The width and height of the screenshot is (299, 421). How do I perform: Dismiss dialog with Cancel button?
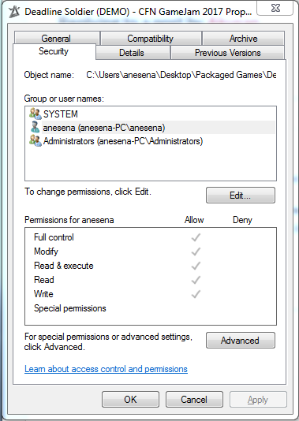pyautogui.click(x=194, y=399)
